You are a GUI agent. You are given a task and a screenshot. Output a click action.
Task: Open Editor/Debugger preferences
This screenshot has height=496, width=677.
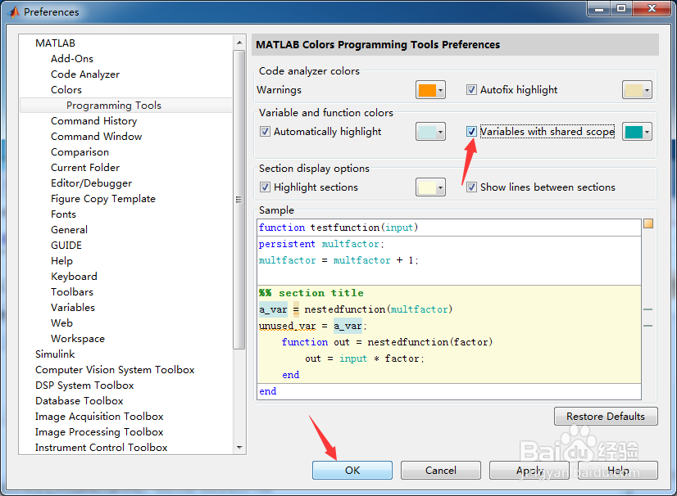pos(91,183)
